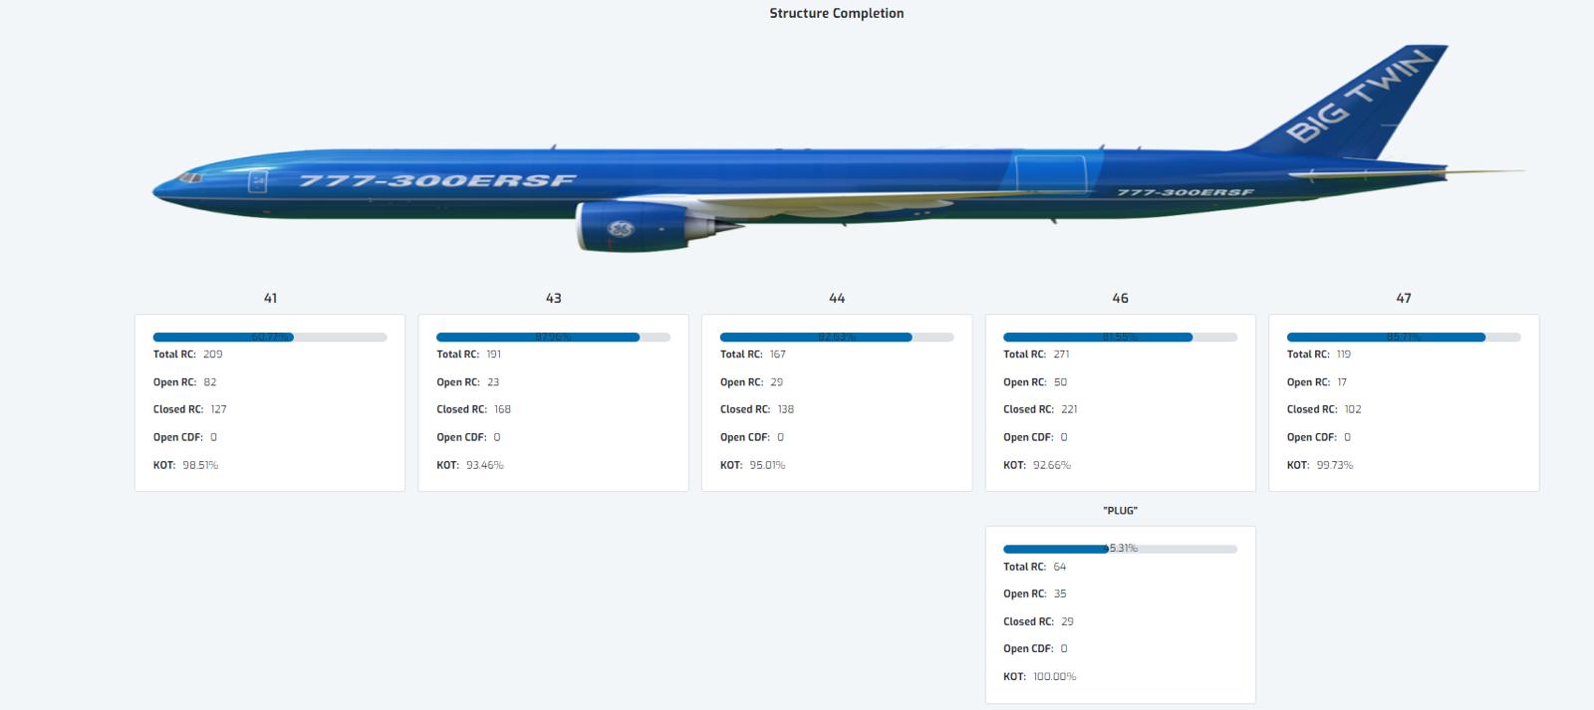Click Open RC 35 in PLUG card
The width and height of the screenshot is (1594, 710).
click(x=1035, y=593)
